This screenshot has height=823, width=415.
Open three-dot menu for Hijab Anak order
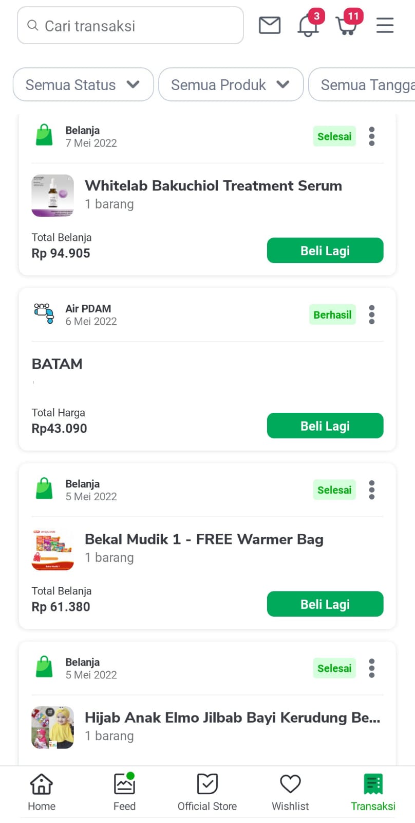(372, 668)
